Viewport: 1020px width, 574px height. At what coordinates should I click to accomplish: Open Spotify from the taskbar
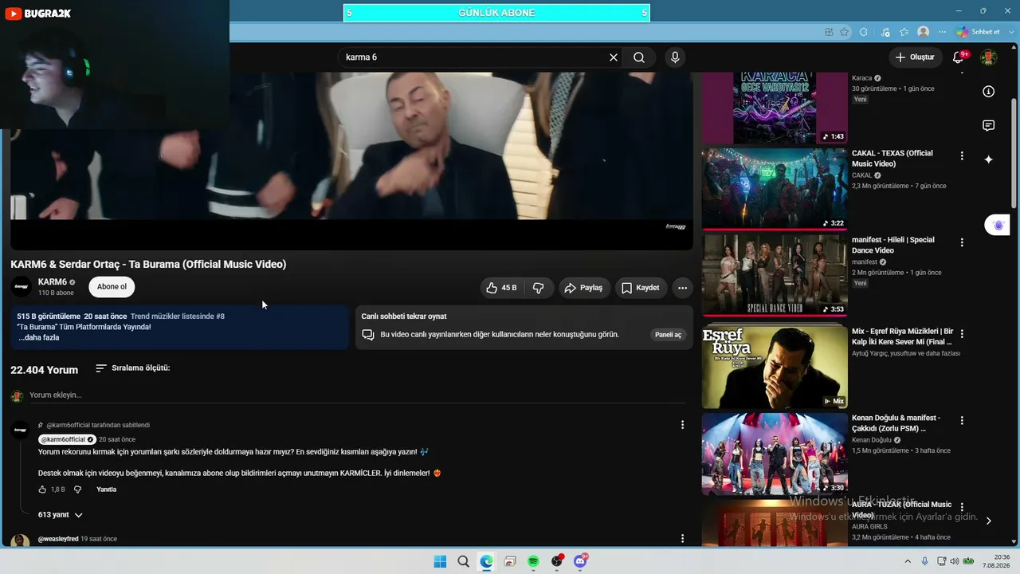coord(533,561)
